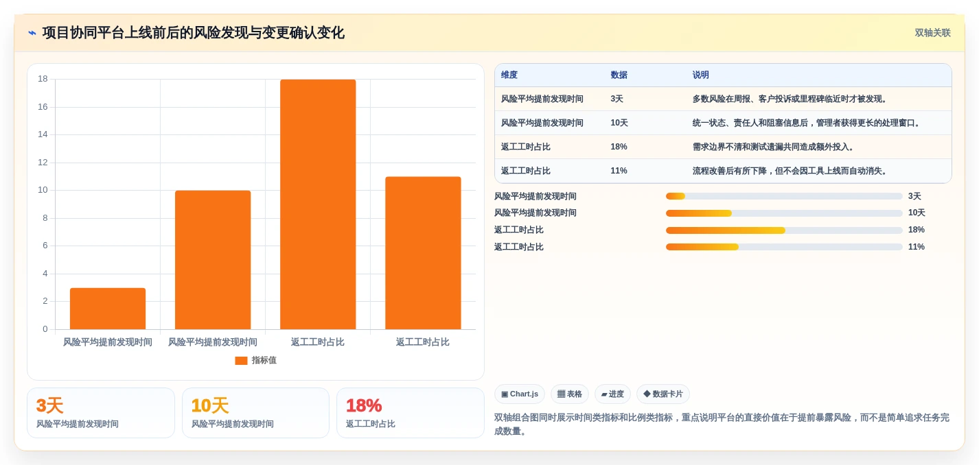The image size is (979, 465).
Task: Select the 进度 chip
Action: 612,394
